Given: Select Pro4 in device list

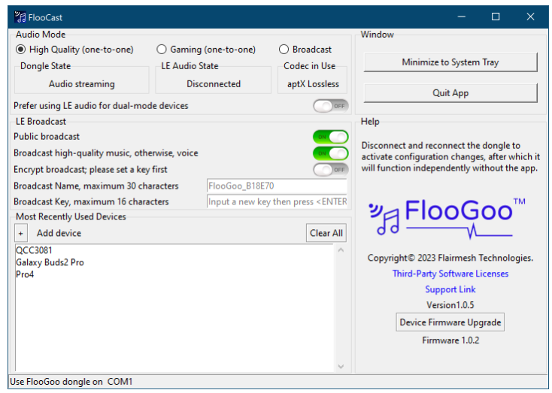Looking at the screenshot, I should [x=25, y=274].
